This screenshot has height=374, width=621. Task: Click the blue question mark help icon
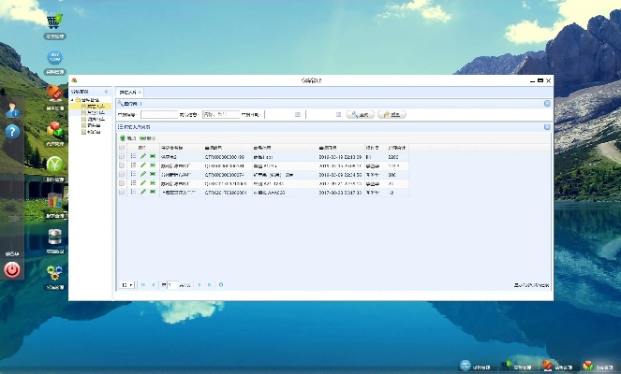click(x=12, y=131)
